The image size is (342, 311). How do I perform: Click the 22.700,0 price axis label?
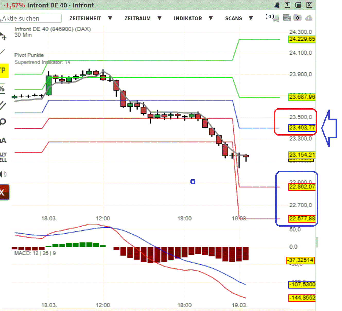tap(301, 205)
